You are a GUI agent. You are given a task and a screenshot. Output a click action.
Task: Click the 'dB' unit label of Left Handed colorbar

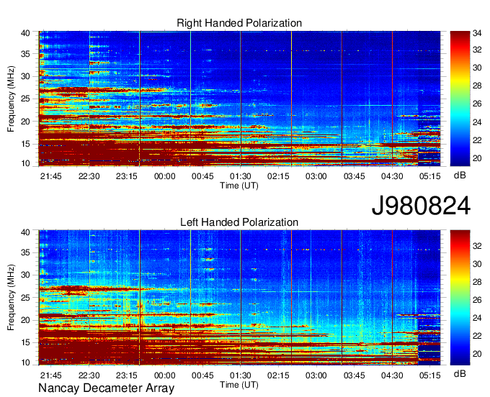pyautogui.click(x=460, y=373)
